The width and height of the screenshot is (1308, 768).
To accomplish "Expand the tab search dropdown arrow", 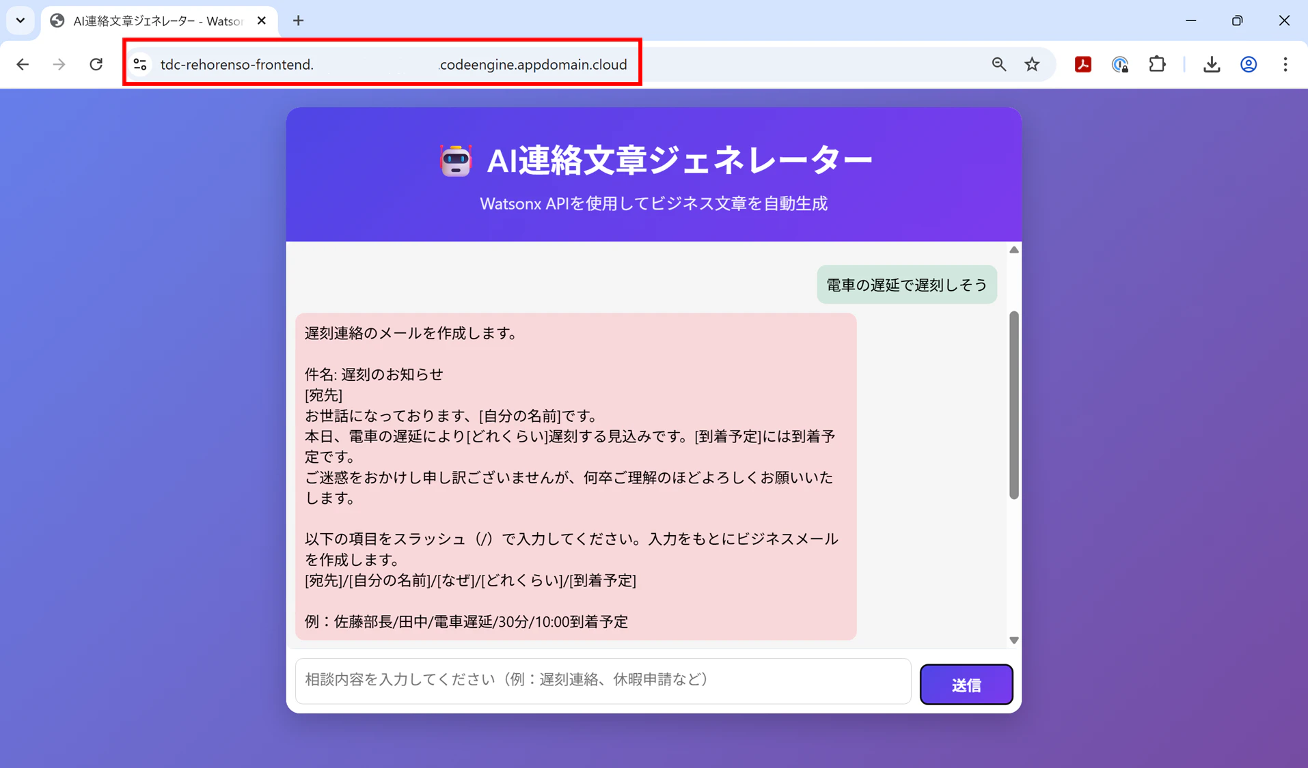I will click(x=21, y=20).
